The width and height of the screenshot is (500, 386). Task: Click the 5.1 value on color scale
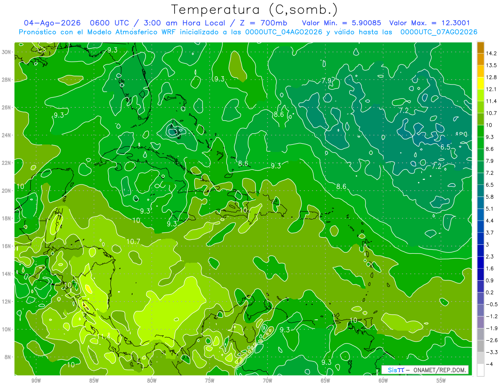point(490,209)
